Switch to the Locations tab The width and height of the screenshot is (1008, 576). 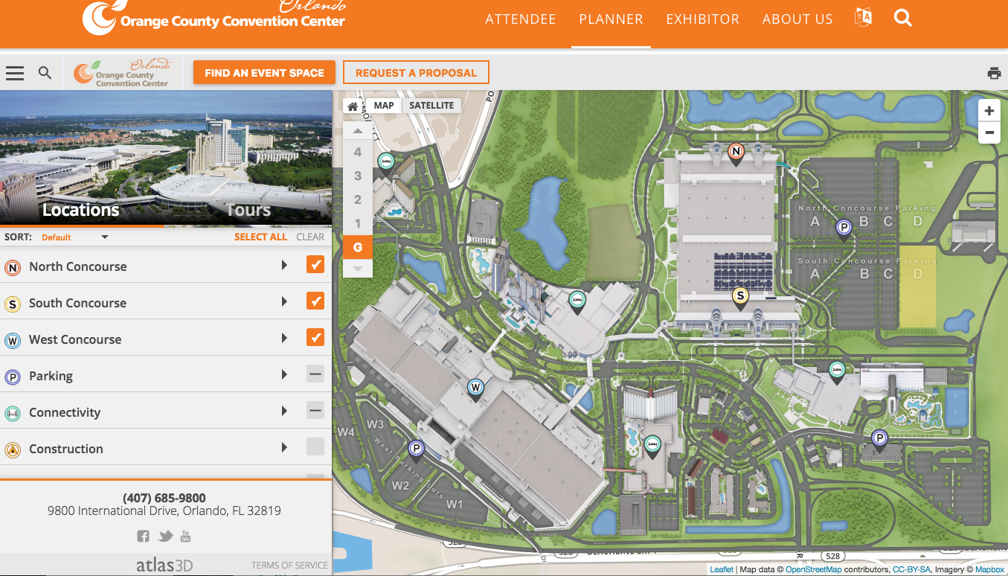tap(80, 210)
